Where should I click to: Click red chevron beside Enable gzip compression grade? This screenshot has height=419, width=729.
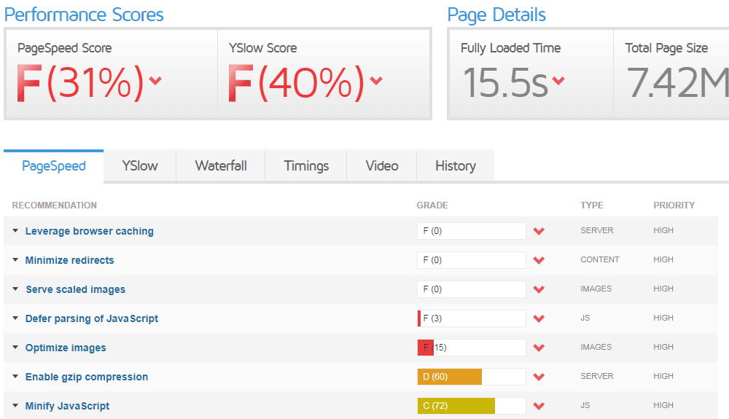539,377
